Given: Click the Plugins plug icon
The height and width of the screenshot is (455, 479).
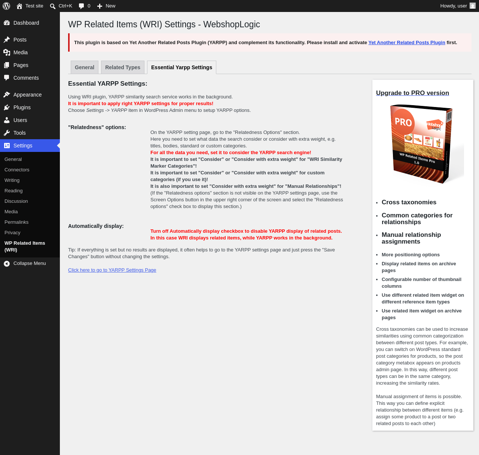Looking at the screenshot, I should coord(7,107).
